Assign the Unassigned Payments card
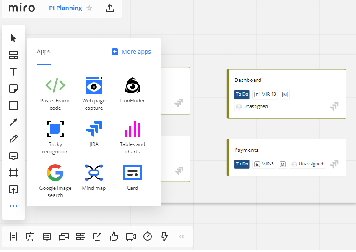 [307, 164]
